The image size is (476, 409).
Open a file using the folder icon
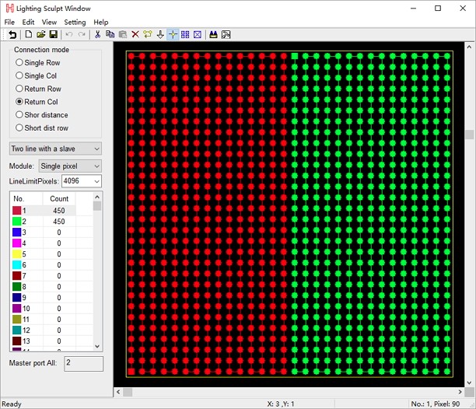(x=41, y=34)
